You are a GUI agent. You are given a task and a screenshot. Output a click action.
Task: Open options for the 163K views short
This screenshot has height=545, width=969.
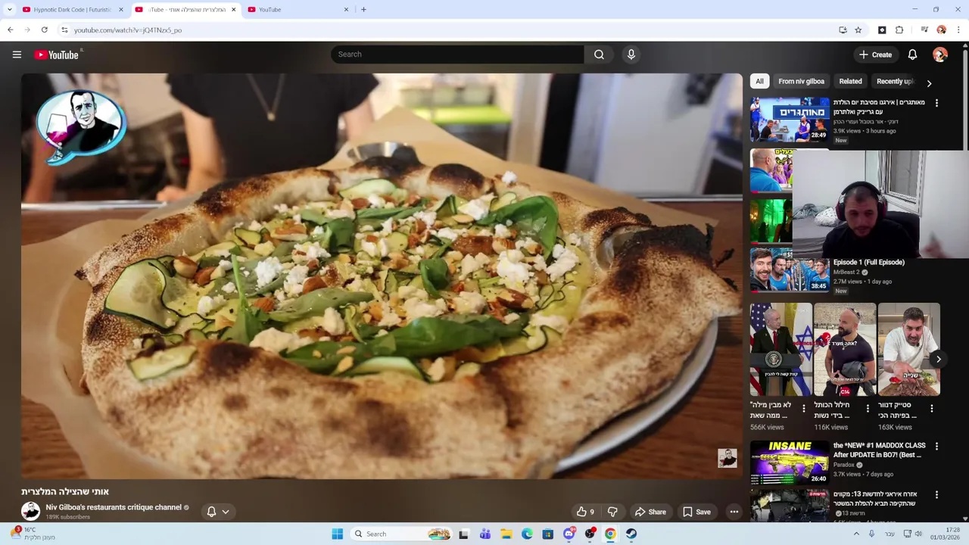932,409
